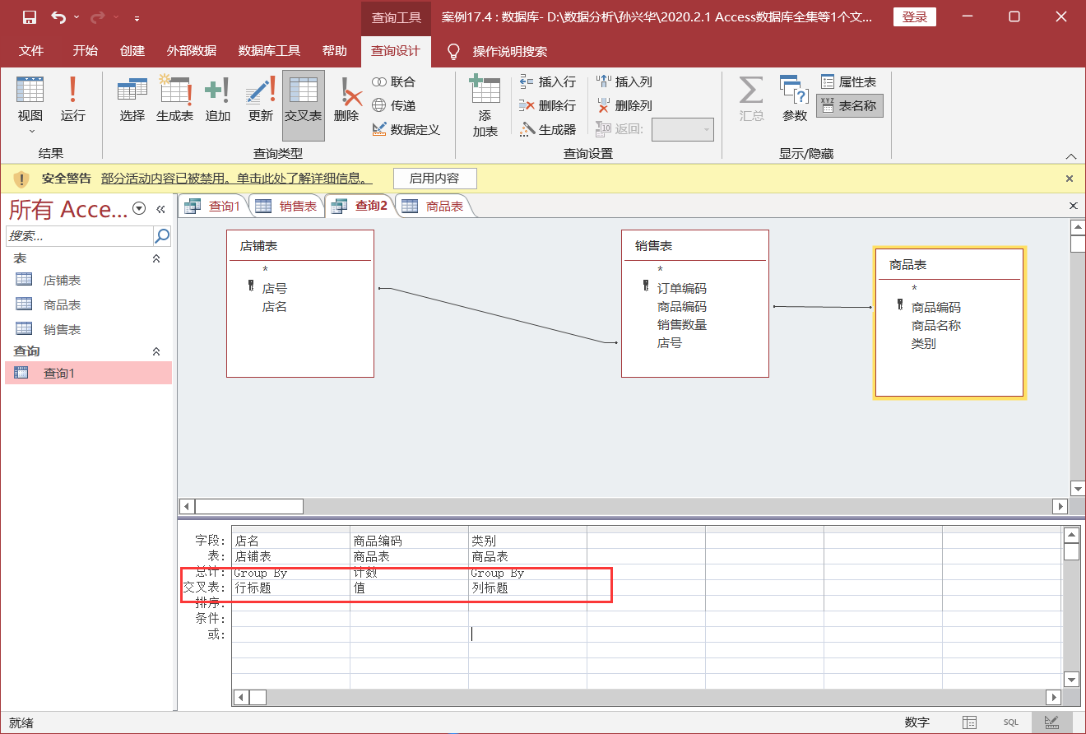Open the 查询1 document tab
Viewport: 1086px width, 734px height.
point(212,207)
